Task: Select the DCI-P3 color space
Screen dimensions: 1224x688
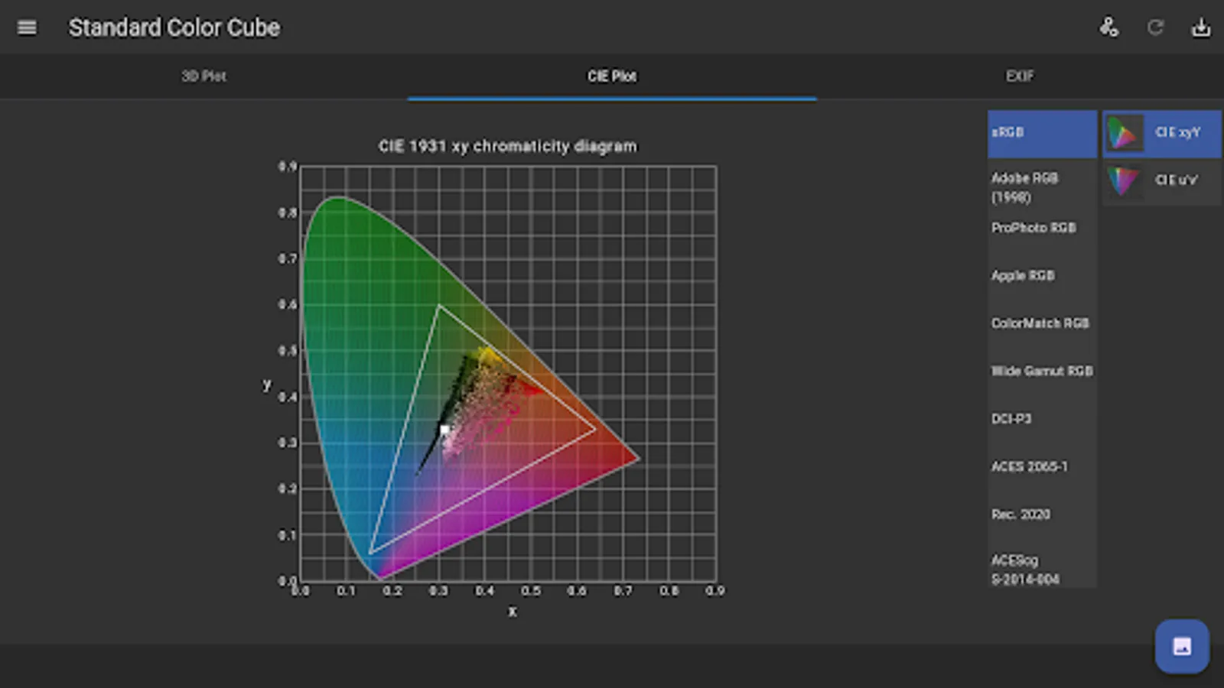Action: point(1042,419)
